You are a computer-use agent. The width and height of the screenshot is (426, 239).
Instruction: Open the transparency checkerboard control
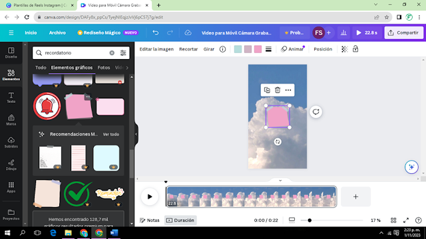[345, 49]
